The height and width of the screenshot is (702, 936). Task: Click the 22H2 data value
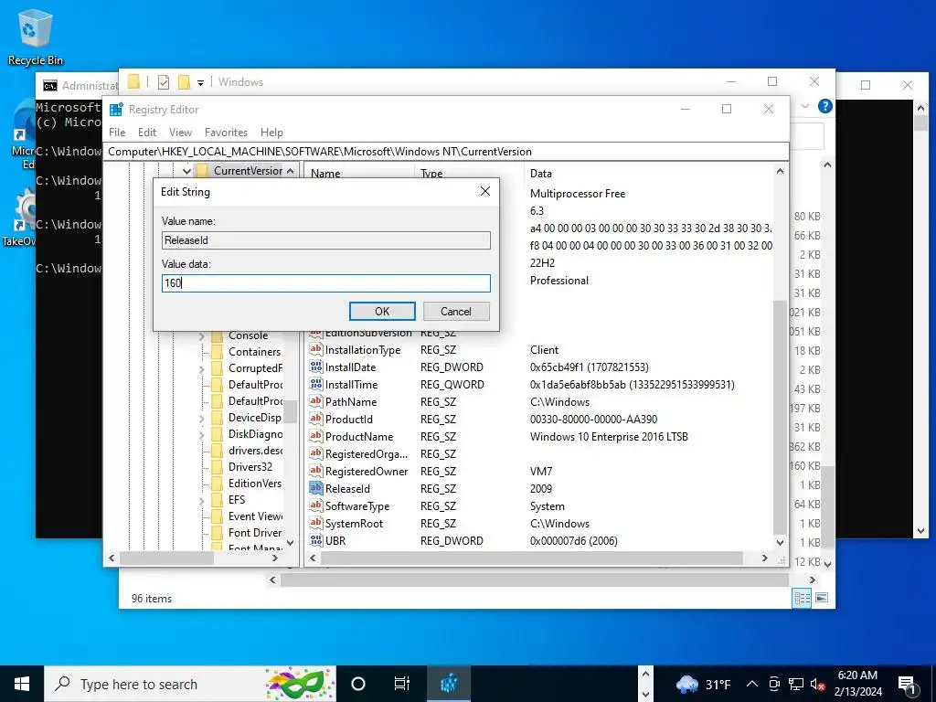(x=542, y=262)
